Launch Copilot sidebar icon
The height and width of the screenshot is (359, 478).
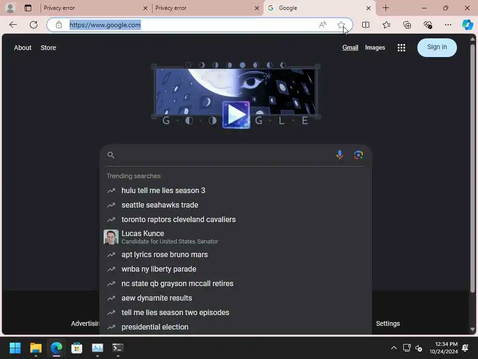(467, 25)
